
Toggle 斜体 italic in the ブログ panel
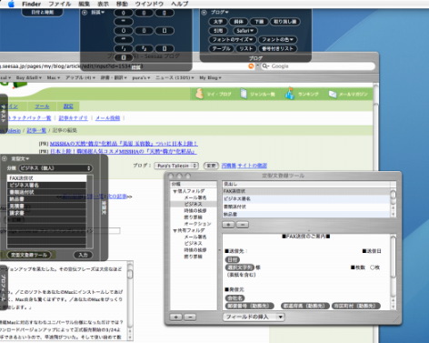[238, 22]
